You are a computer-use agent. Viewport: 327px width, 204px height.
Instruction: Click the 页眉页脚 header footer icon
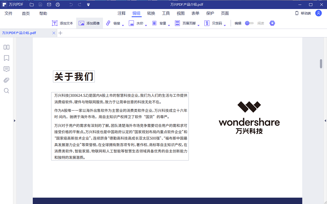coord(177,23)
